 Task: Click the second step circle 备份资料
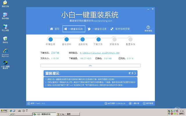click(67, 39)
